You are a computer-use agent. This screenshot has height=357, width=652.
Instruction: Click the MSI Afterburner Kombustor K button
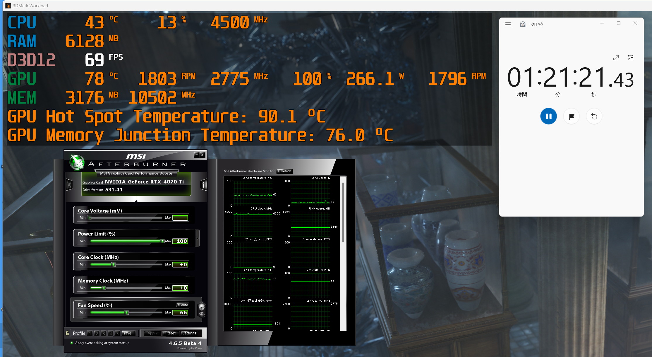69,185
